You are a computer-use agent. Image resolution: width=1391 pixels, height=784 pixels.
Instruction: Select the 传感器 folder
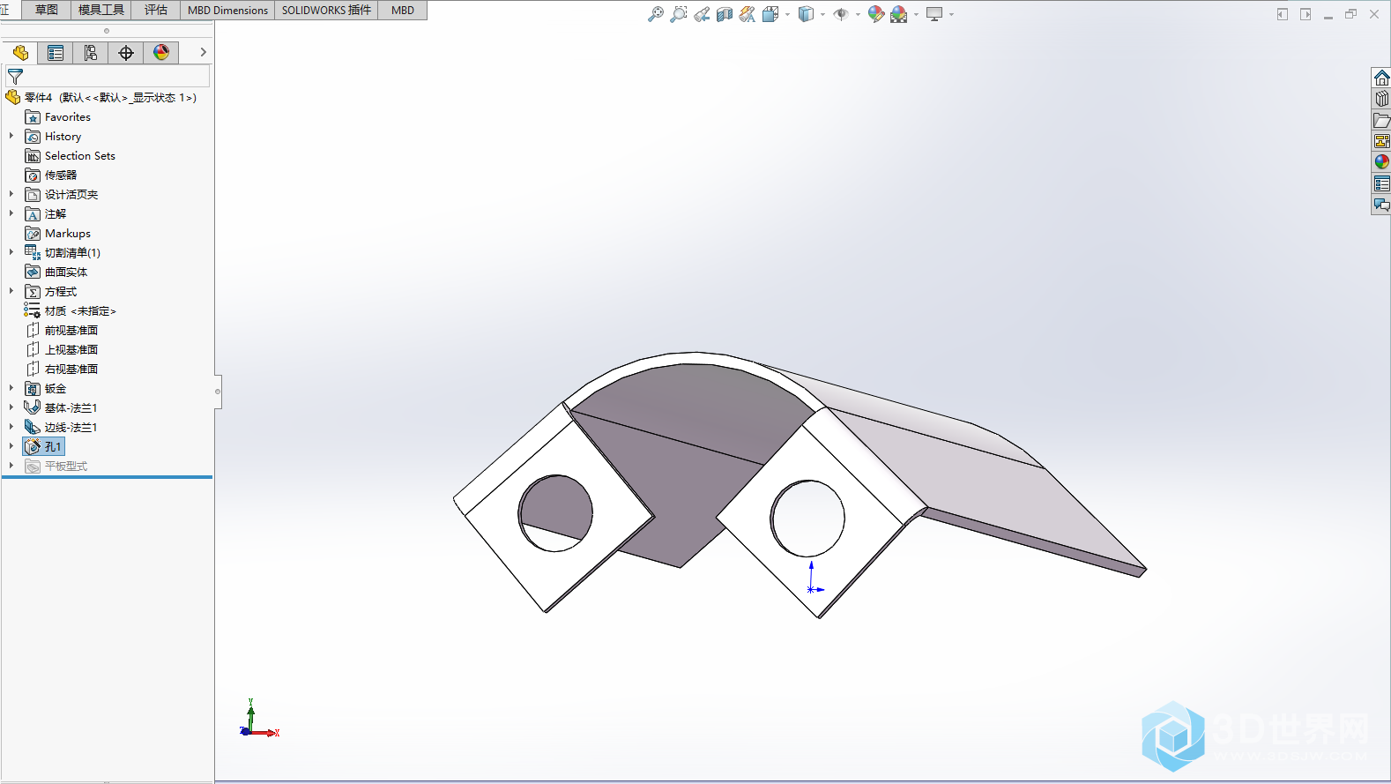coord(51,175)
